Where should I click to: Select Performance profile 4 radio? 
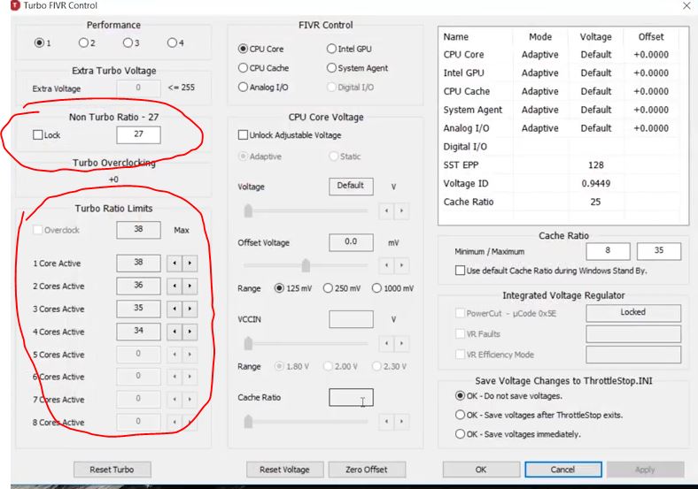pos(172,42)
